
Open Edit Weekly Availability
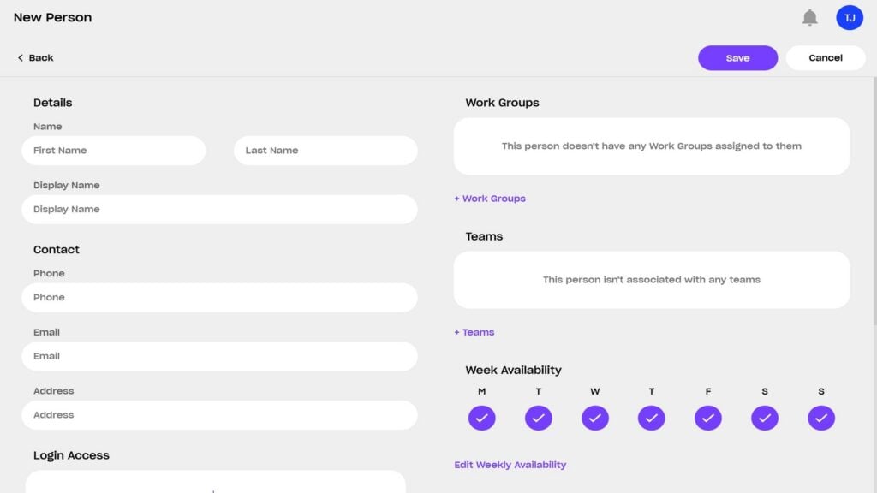510,464
